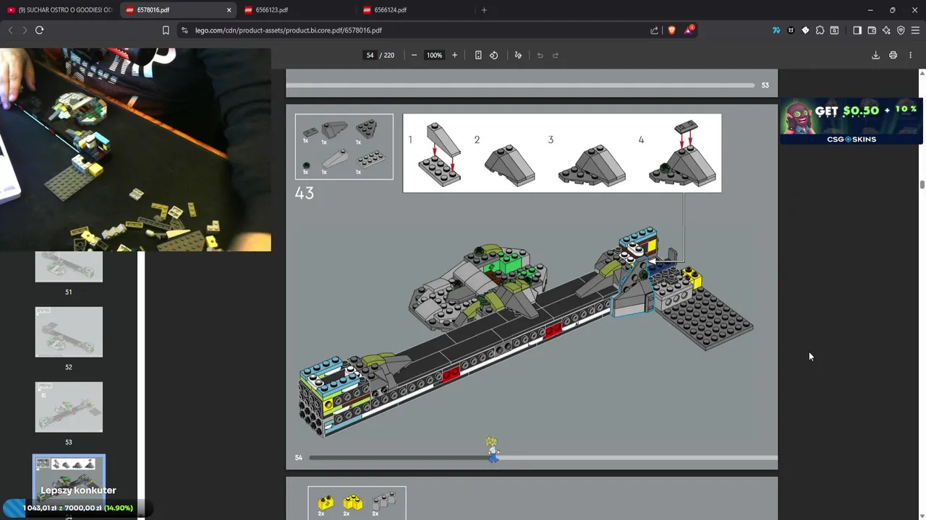The image size is (926, 520).
Task: Open the black cat extension icon
Action: [x=791, y=30]
